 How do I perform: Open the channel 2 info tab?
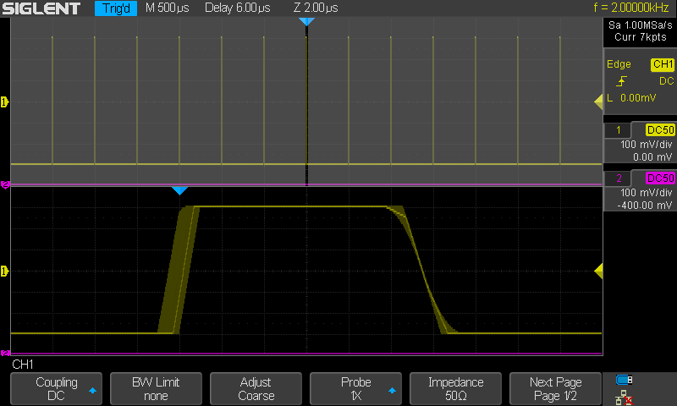pos(618,178)
